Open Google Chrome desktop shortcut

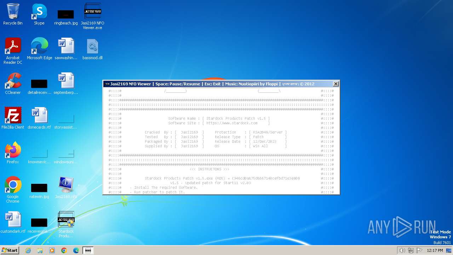pyautogui.click(x=13, y=190)
